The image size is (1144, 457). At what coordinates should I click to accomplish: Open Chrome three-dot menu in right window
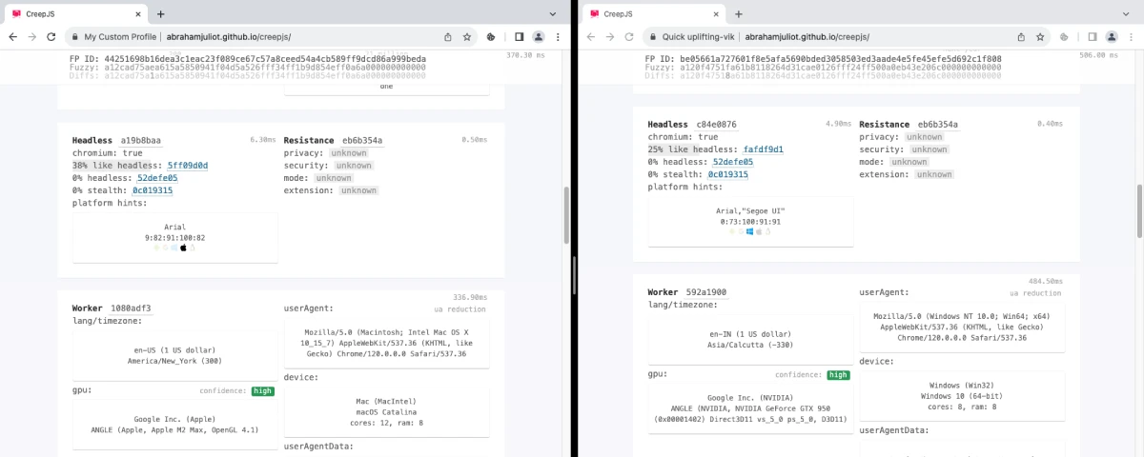[x=1131, y=36]
